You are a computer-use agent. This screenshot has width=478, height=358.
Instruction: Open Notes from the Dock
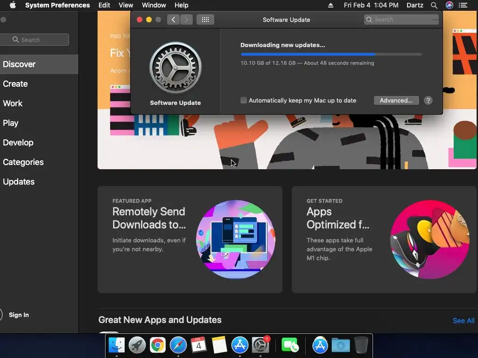pyautogui.click(x=219, y=345)
